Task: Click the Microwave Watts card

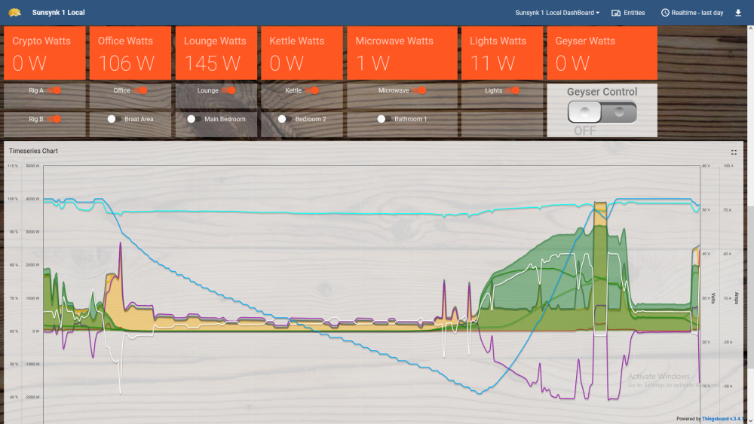Action: coord(402,53)
